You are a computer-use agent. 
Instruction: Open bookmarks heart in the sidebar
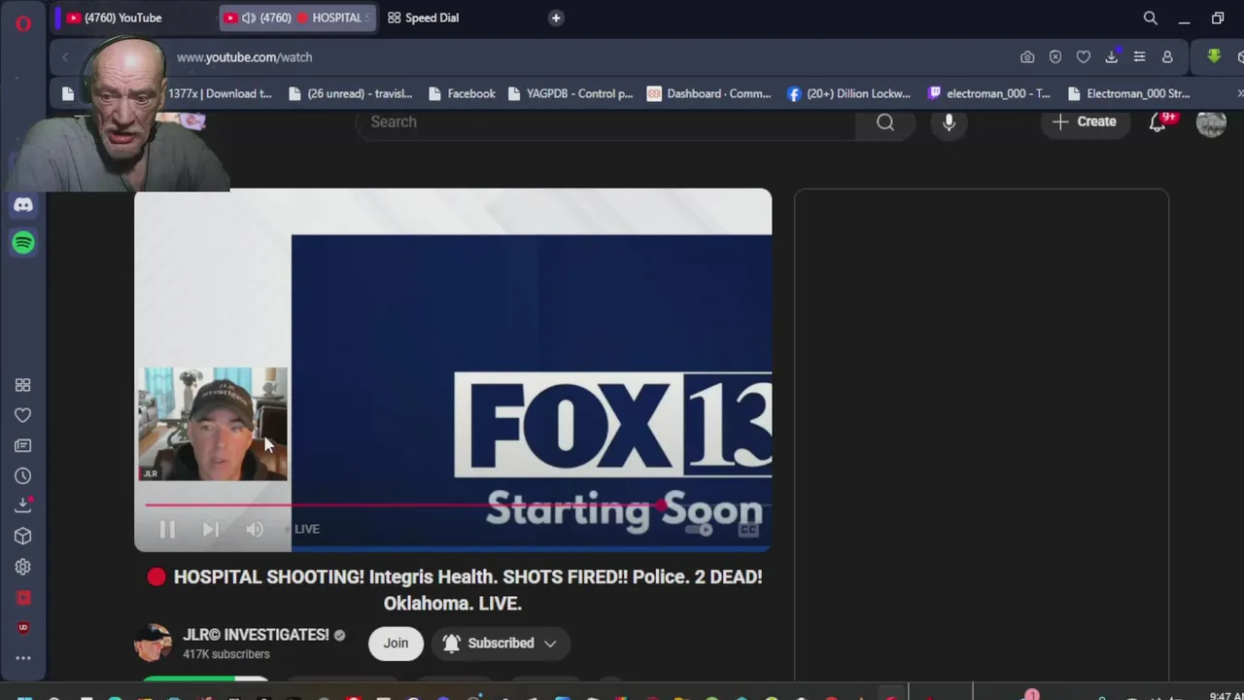[x=23, y=415]
